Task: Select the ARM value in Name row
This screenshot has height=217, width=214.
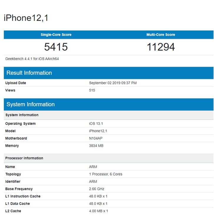Action: click(x=93, y=167)
